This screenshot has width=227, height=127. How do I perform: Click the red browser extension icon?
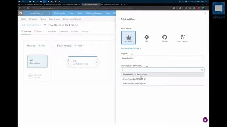[199, 8]
